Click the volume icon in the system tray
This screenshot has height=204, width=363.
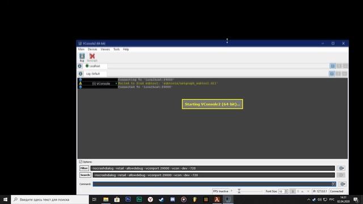[x=320, y=199]
